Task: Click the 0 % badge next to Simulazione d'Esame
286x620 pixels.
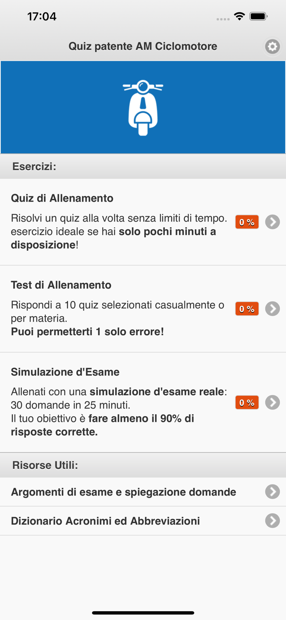Action: (247, 402)
